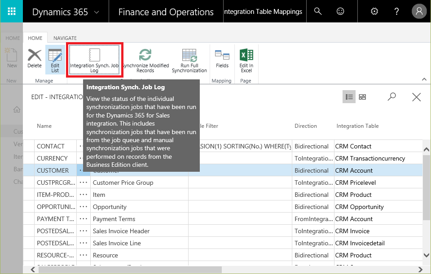Image resolution: width=431 pixels, height=274 pixels.
Task: Sort by the Direction column header
Action: 306,126
